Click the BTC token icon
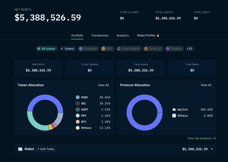Viewport: 228px width, 162px height. (78, 122)
